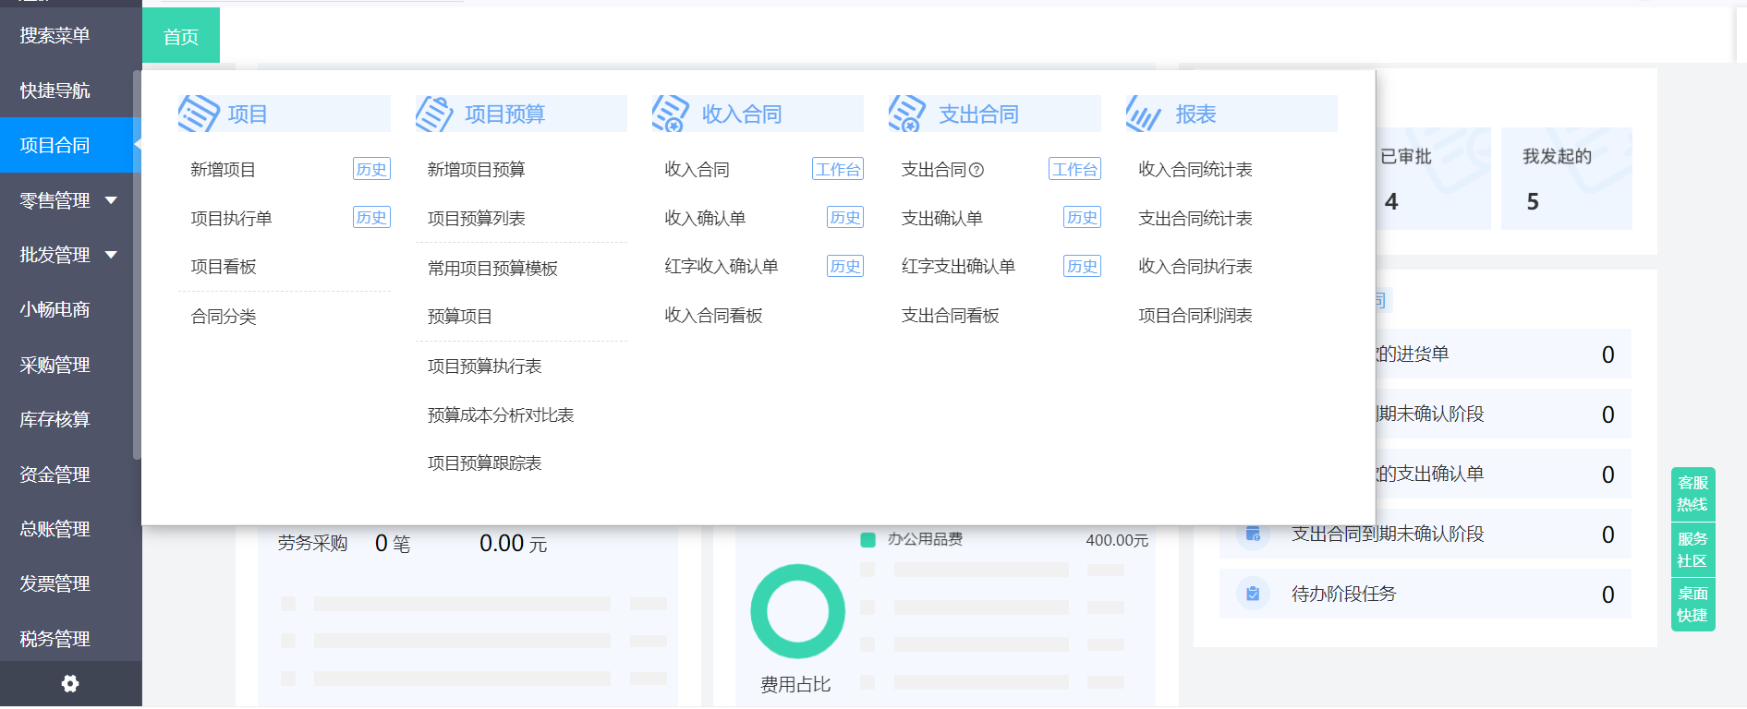Open 项目预算列表 link

click(x=476, y=219)
